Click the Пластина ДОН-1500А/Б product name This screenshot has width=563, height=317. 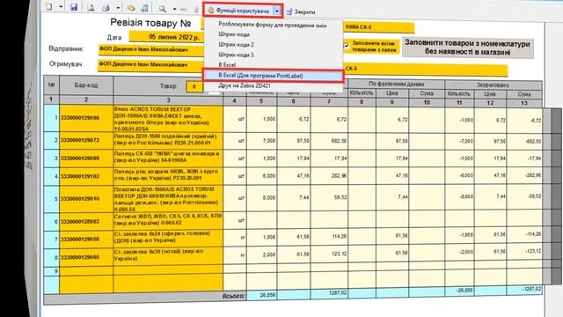168,199
